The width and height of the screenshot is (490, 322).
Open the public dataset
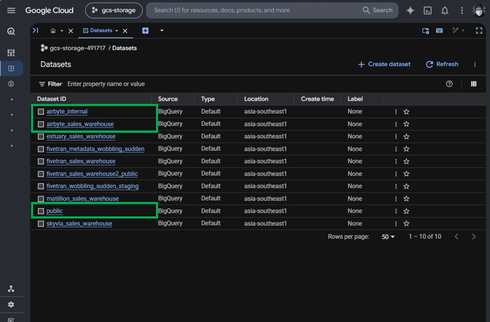[x=55, y=211]
